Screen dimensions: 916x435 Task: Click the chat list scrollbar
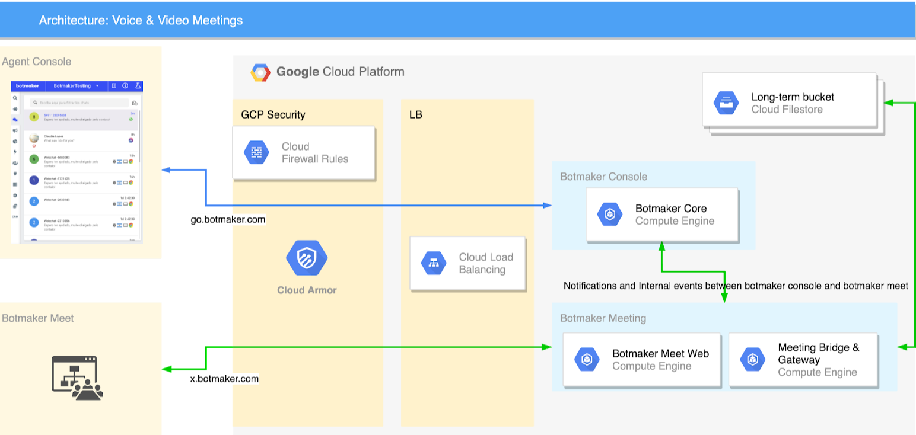pyautogui.click(x=139, y=136)
